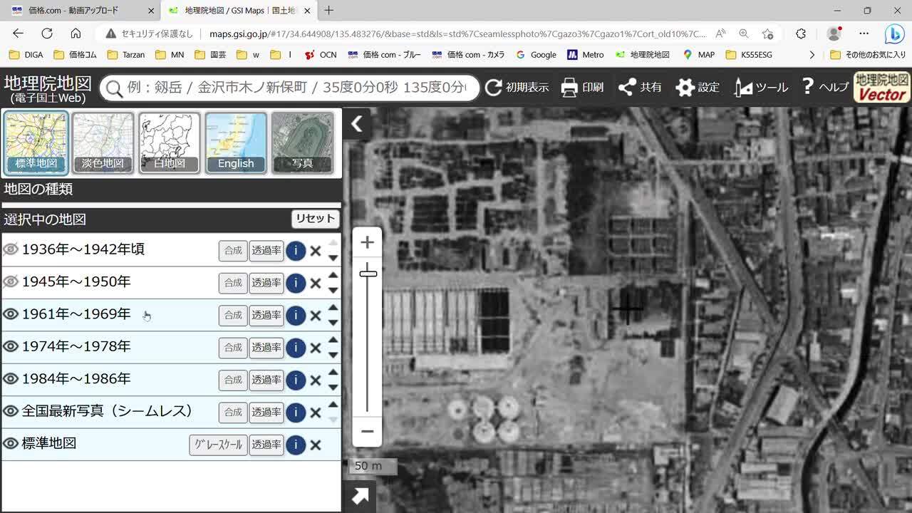Move 1936年～1942年頃 layer down
Viewport: 912px width, 513px height.
pos(333,258)
